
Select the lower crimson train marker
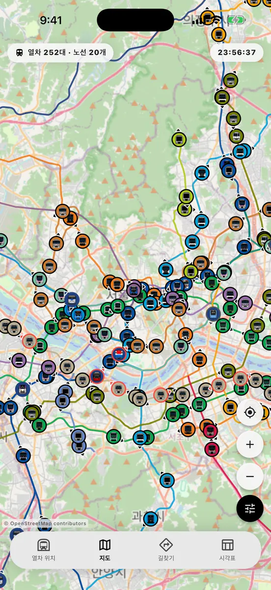point(212,449)
